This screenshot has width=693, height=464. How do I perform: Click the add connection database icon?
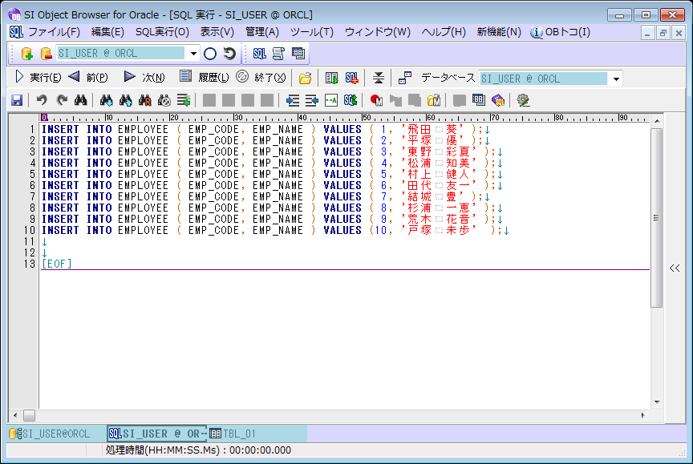click(26, 54)
